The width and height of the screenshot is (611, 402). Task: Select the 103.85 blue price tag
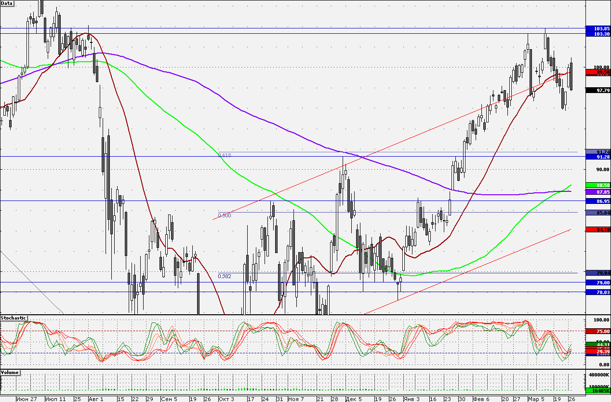tap(598, 29)
